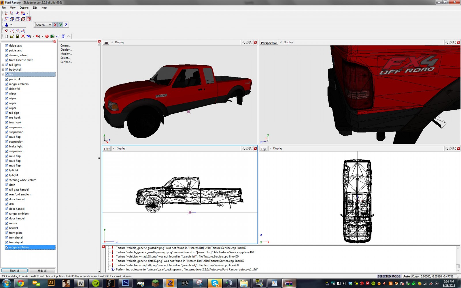Viewport: 461px width, 288px height.
Task: Toggle the X axis button
Action: [x=55, y=25]
